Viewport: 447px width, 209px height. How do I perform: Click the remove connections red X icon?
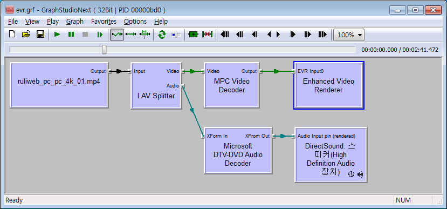point(207,35)
